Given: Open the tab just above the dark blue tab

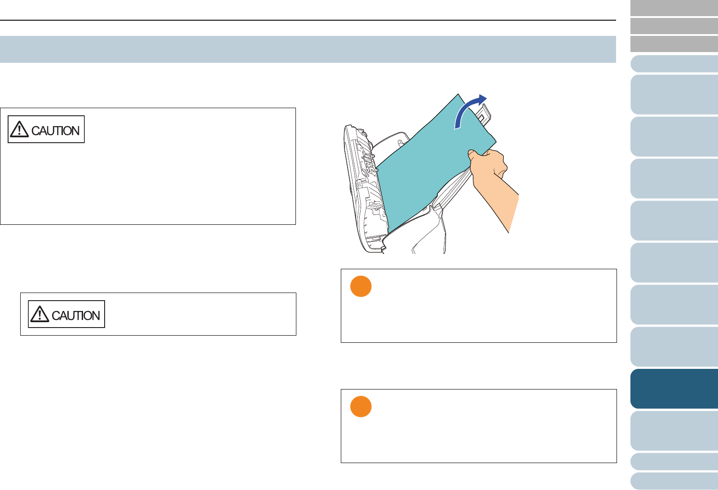Looking at the screenshot, I should [674, 346].
